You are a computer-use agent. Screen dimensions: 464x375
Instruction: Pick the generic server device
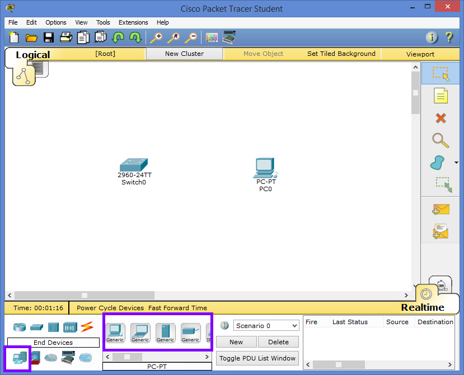click(166, 333)
